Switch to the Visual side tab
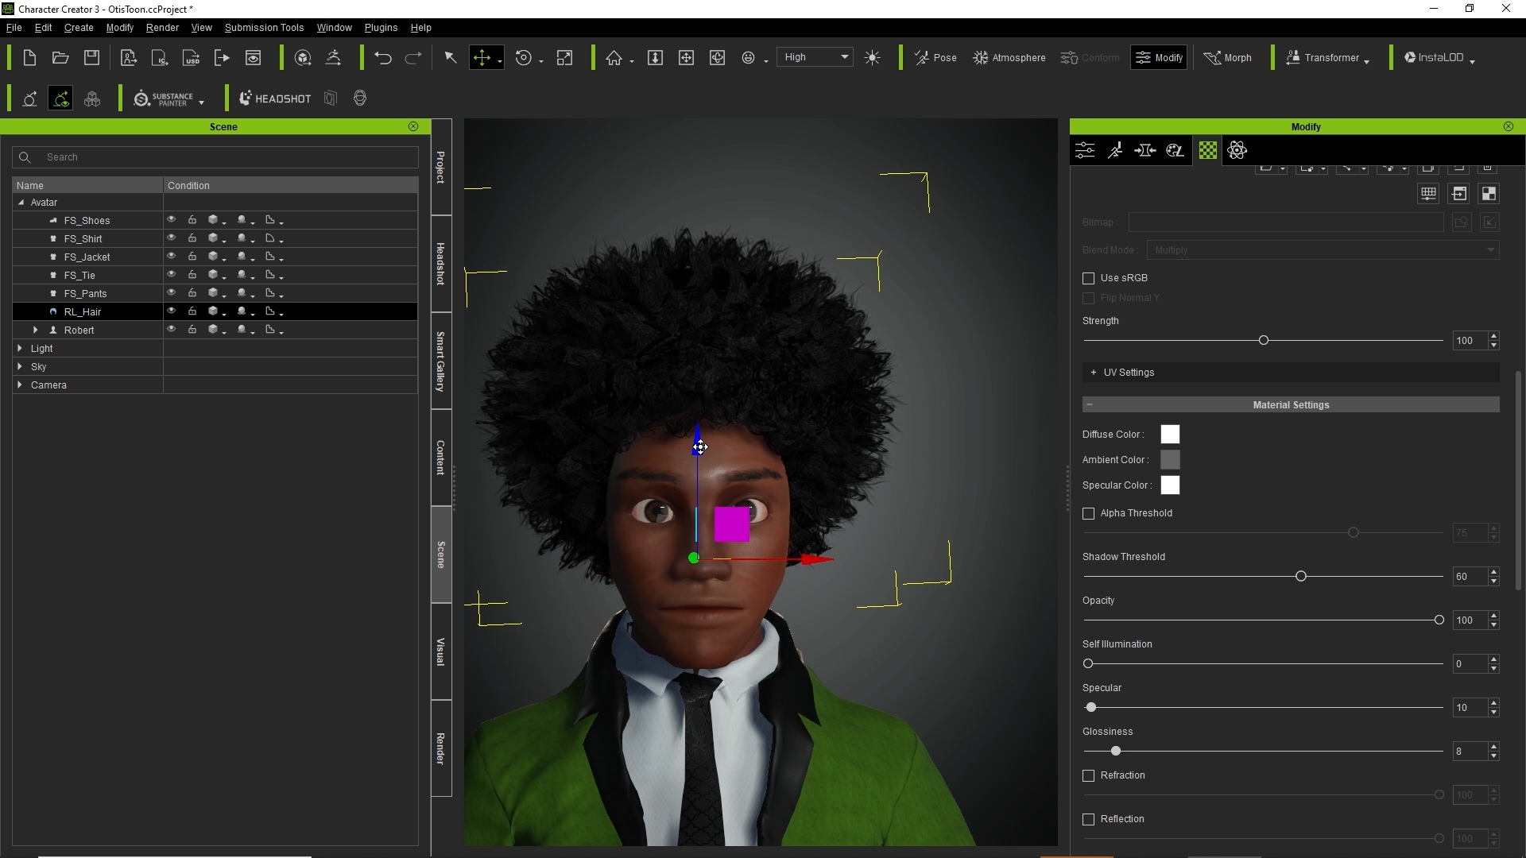The image size is (1526, 858). point(441,651)
